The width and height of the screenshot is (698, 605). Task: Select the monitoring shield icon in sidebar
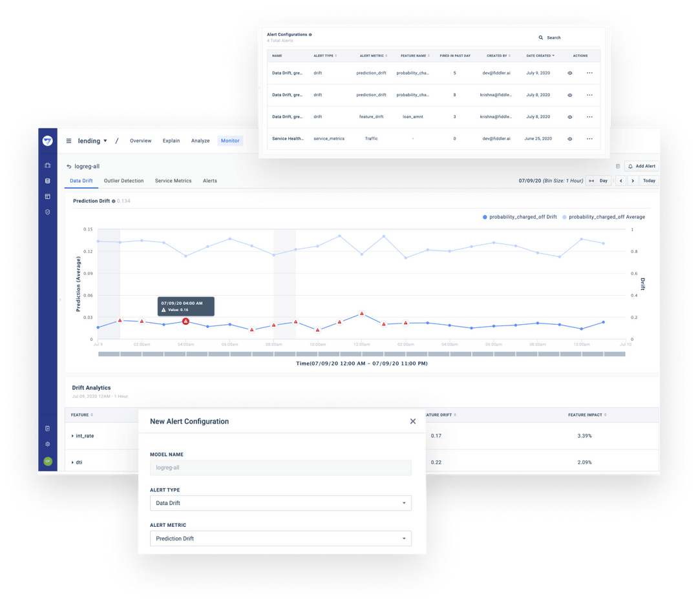click(47, 212)
